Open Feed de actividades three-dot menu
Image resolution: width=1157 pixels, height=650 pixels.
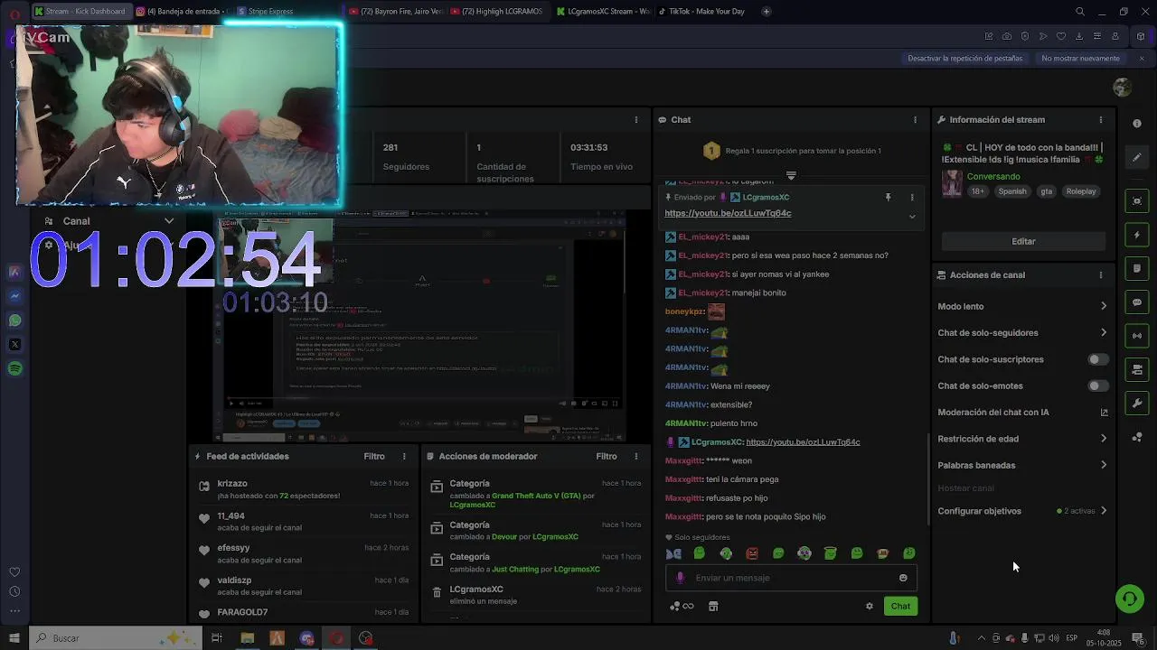pyautogui.click(x=404, y=456)
